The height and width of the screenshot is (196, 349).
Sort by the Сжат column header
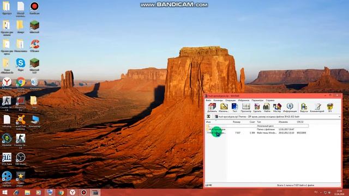[251, 122]
